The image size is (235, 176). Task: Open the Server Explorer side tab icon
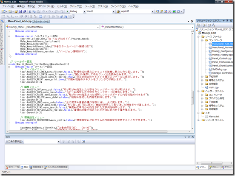(2, 22)
